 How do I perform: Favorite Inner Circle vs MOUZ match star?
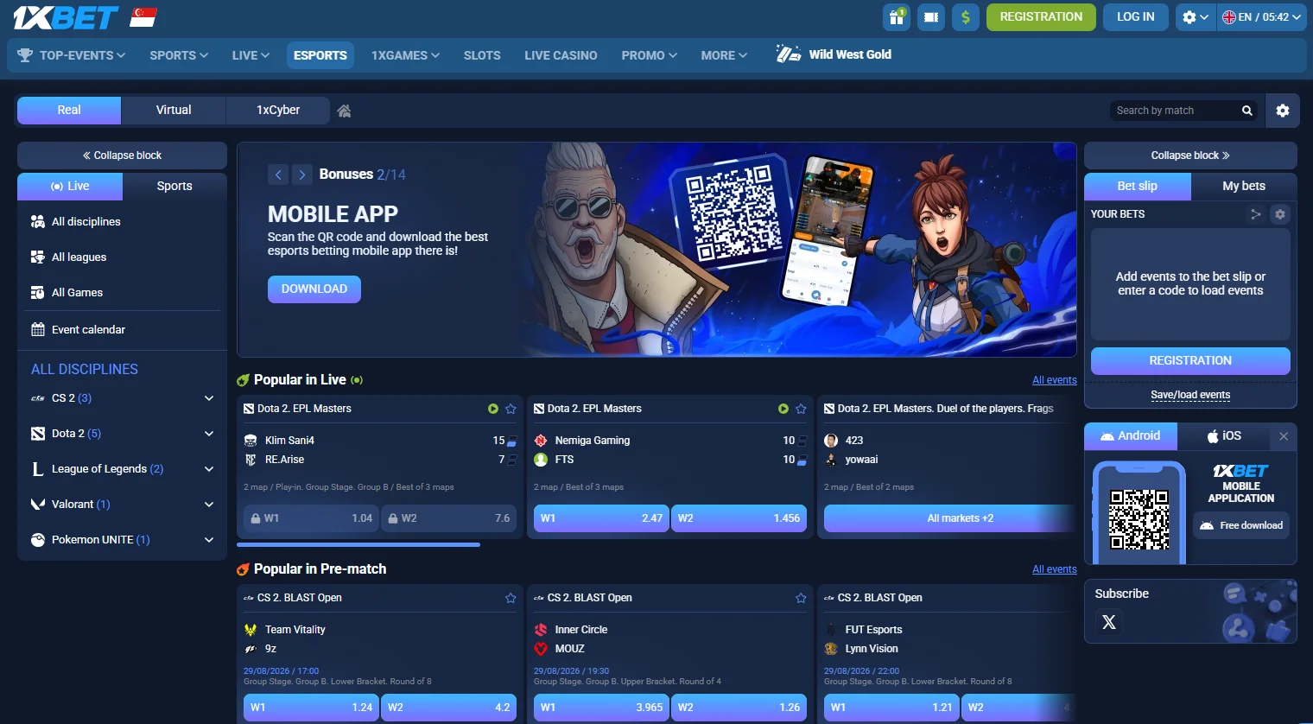[x=801, y=598]
